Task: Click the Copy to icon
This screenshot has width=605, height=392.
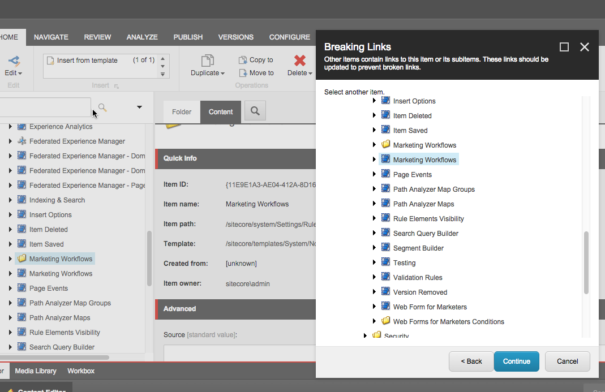Action: [243, 60]
